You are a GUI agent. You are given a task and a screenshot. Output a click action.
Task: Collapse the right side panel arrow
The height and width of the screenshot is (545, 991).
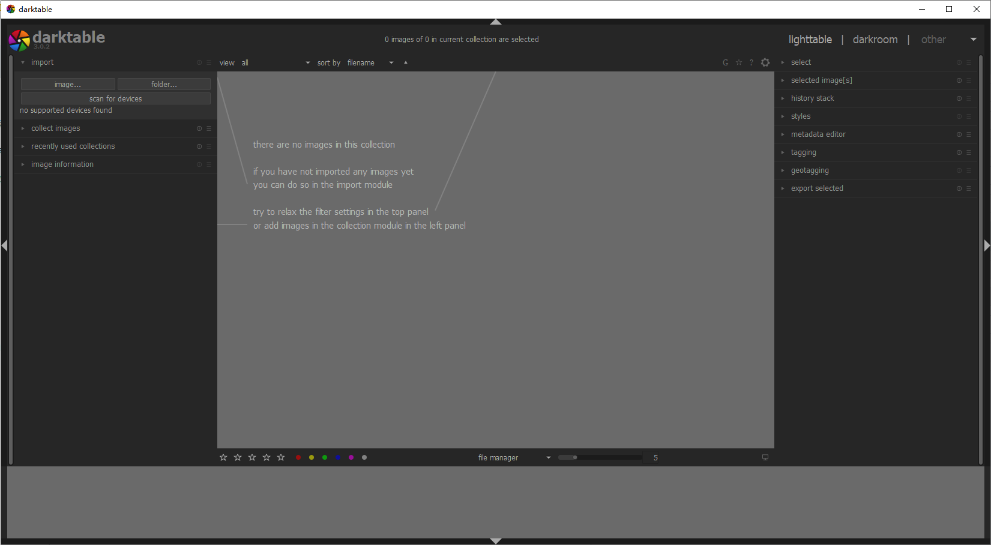(x=987, y=245)
